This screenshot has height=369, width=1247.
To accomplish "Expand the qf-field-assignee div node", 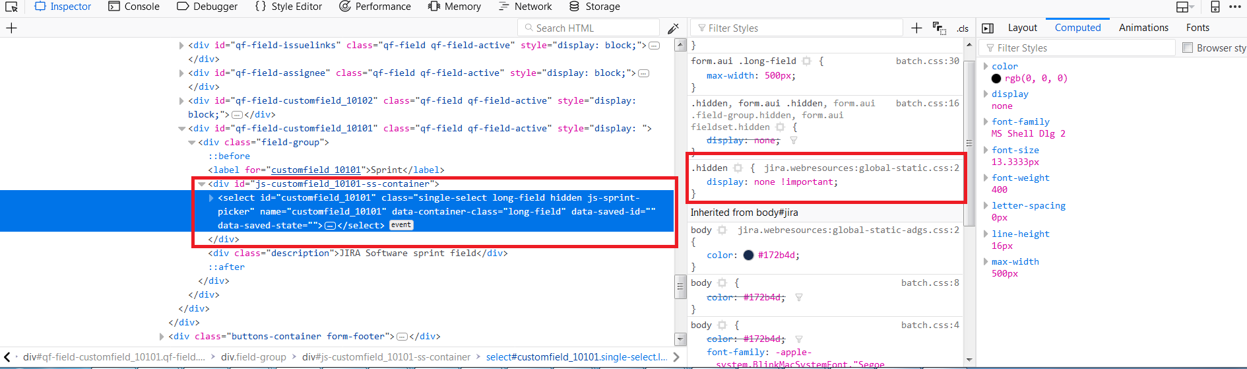I will (181, 73).
